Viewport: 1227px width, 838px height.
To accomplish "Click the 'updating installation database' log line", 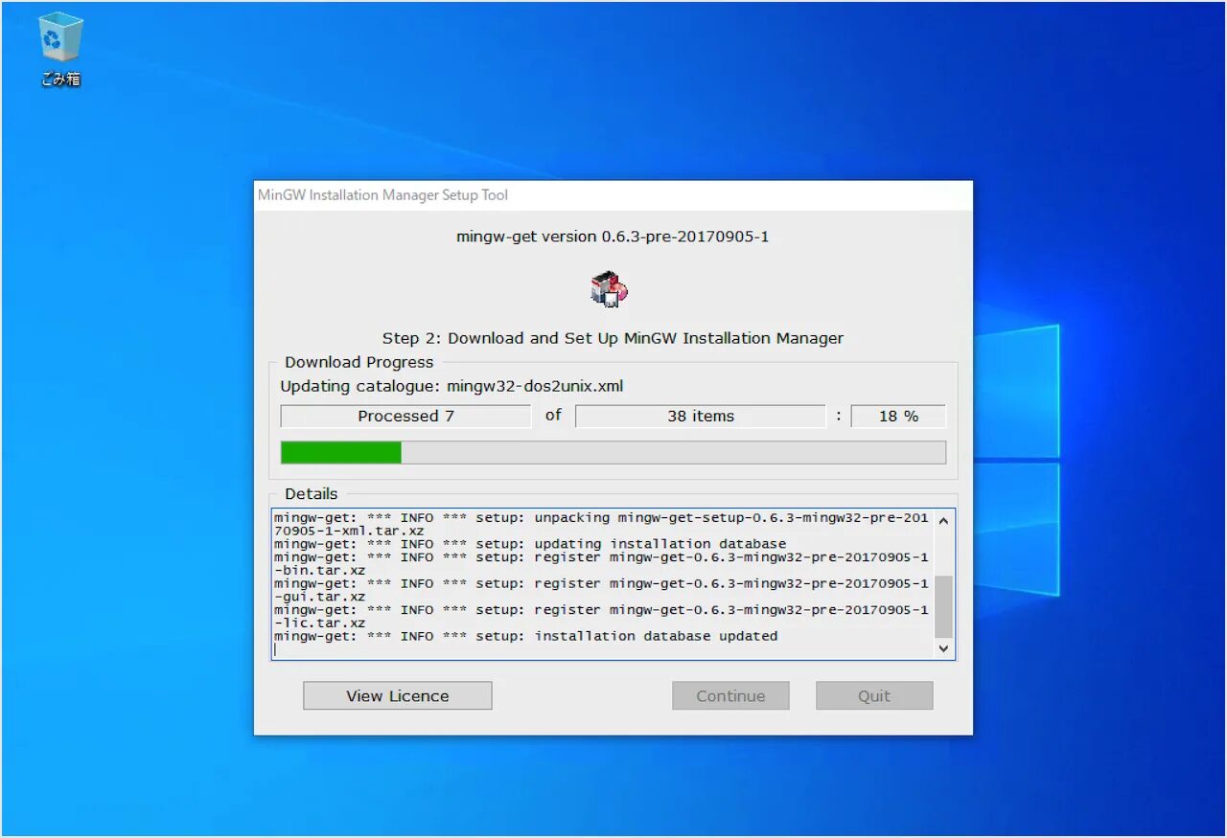I will click(x=530, y=544).
